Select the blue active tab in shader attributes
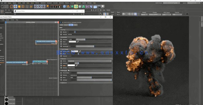The image size is (203, 105). 71,25
